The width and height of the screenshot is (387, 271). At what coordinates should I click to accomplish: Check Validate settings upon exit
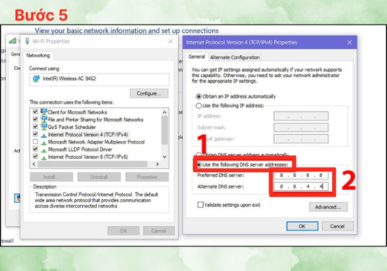(201, 205)
